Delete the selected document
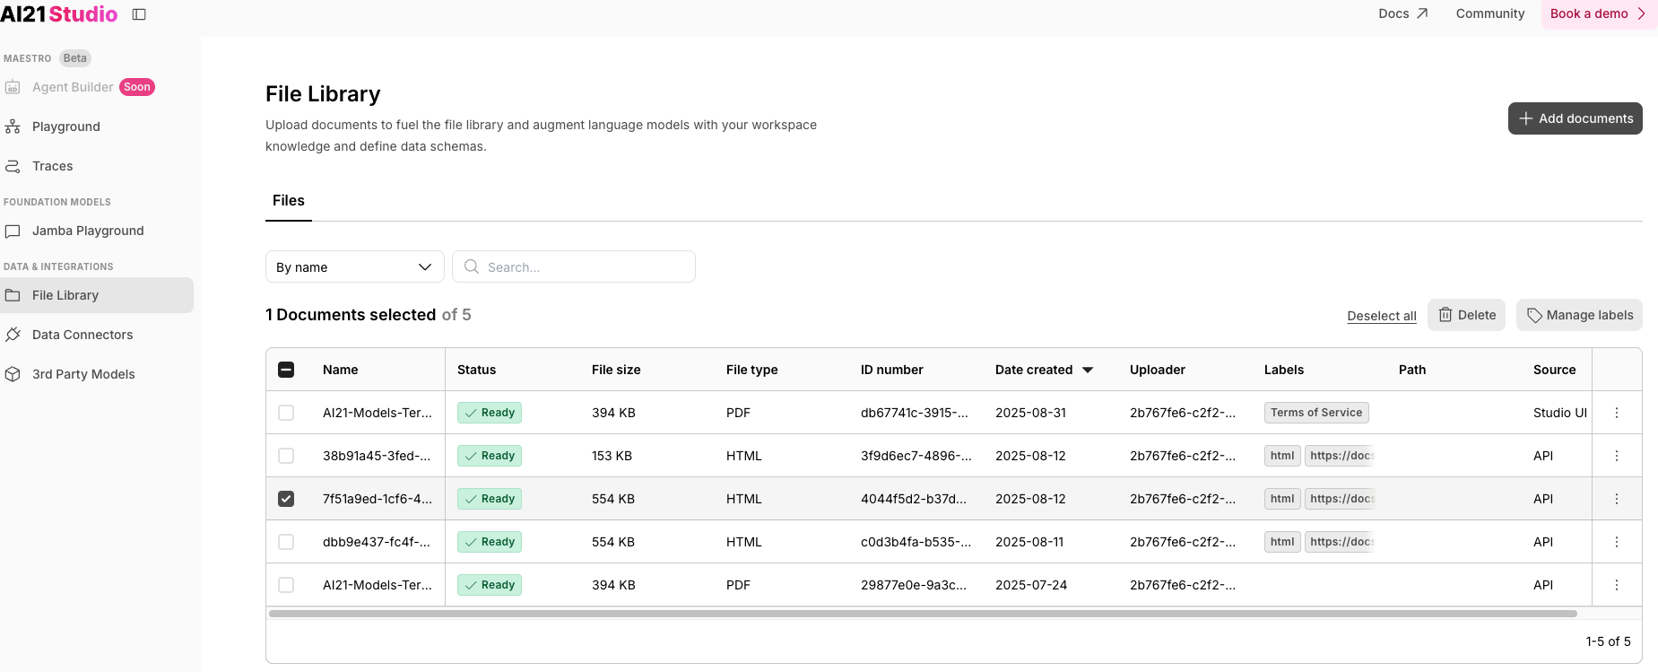Viewport: 1658px width, 672px height. click(x=1466, y=315)
